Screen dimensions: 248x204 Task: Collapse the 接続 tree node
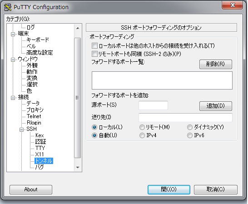point(13,98)
